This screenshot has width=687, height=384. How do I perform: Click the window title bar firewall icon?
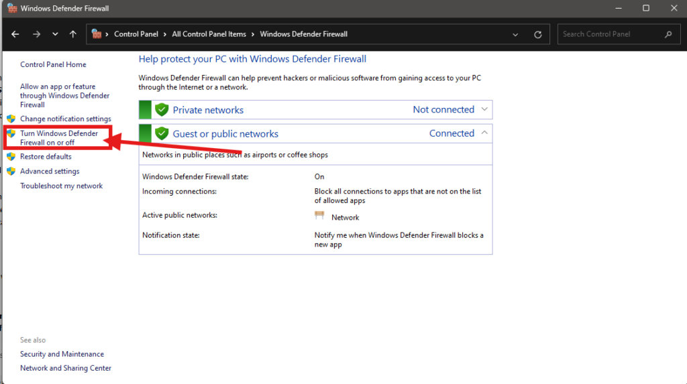12,8
